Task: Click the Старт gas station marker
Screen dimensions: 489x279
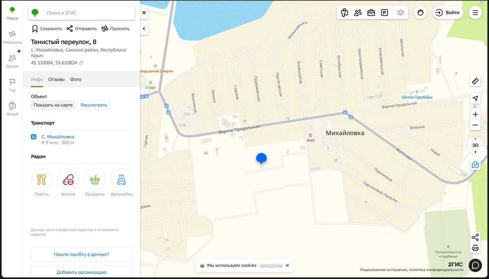Action: tap(151, 82)
